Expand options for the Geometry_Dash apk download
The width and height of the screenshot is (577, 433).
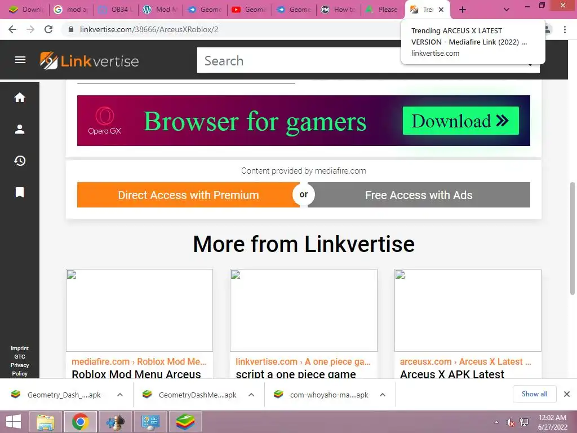point(120,395)
